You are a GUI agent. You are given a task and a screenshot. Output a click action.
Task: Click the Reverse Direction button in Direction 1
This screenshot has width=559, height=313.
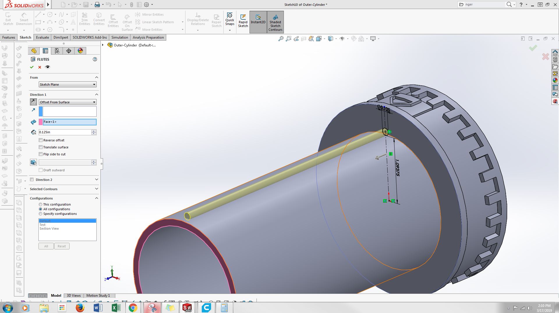[33, 102]
